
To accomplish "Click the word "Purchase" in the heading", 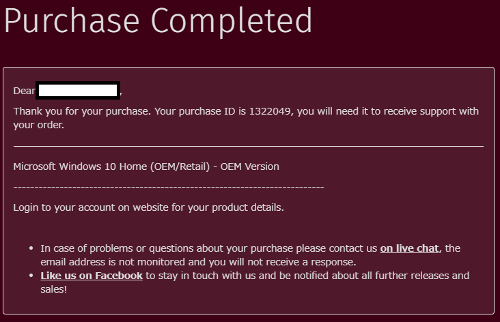I will click(67, 21).
